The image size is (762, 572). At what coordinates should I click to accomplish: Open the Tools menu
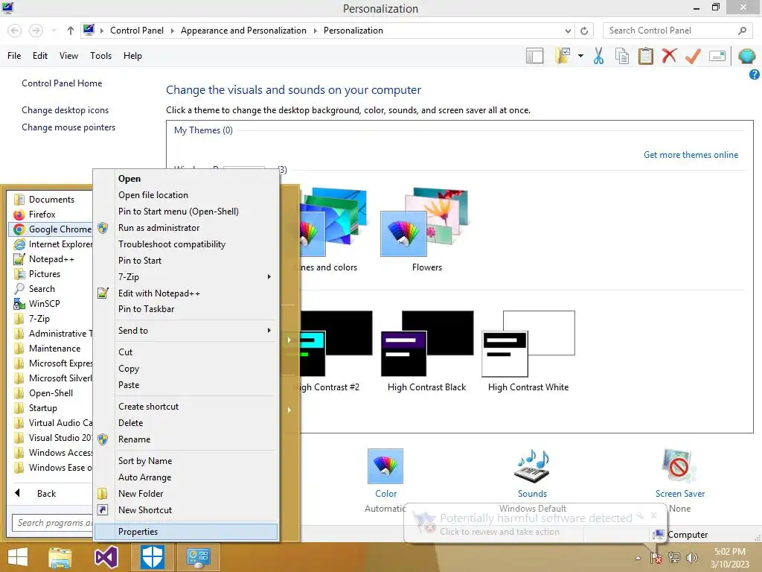[x=100, y=56]
